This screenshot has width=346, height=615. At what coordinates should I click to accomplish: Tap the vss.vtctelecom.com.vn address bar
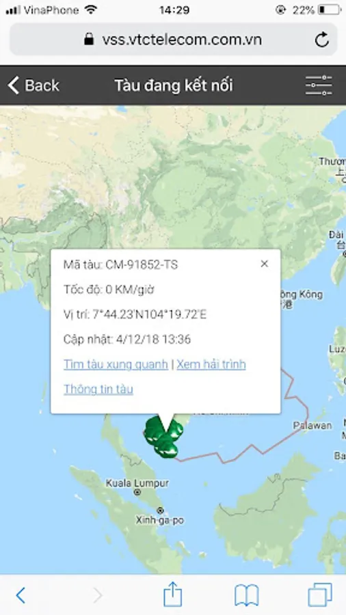(x=173, y=40)
